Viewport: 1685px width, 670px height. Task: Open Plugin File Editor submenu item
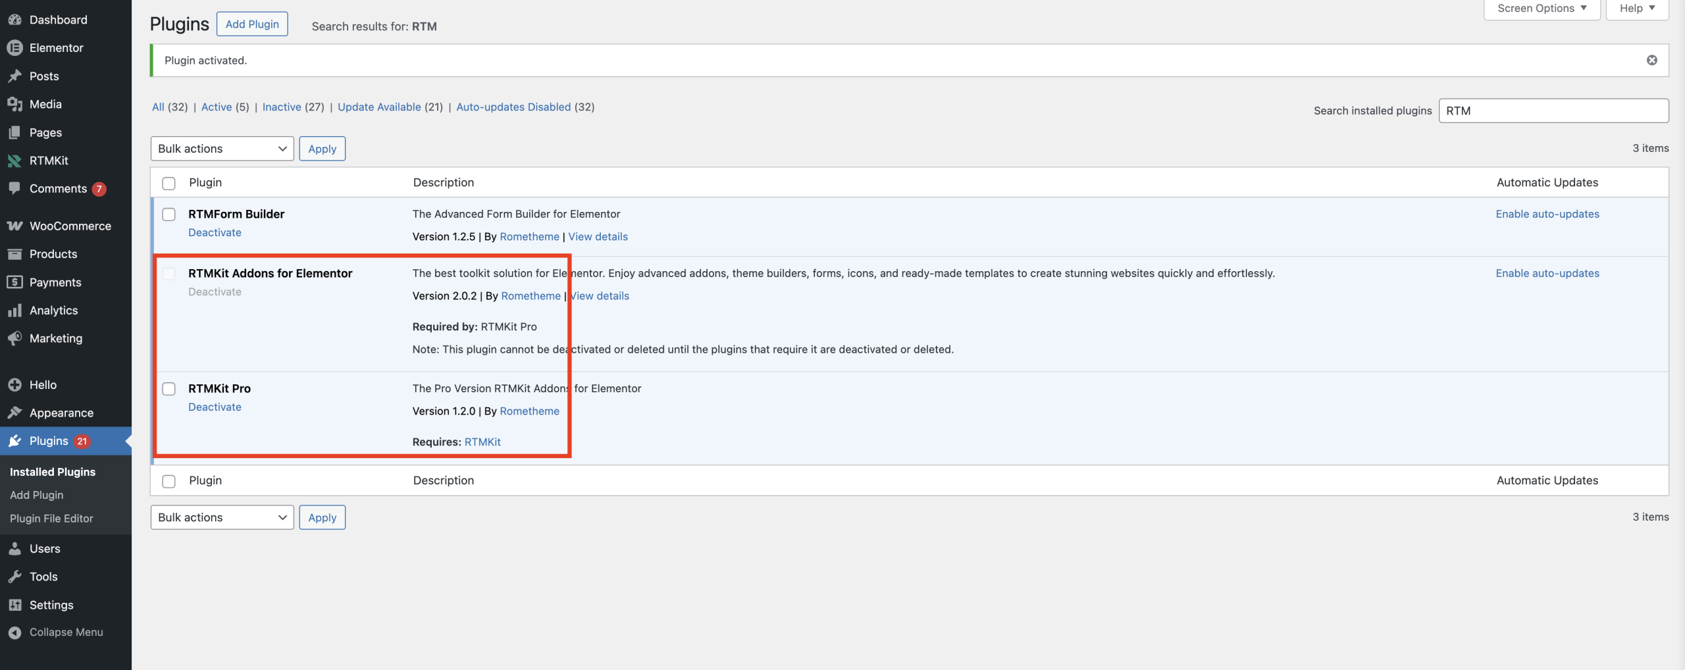(51, 519)
